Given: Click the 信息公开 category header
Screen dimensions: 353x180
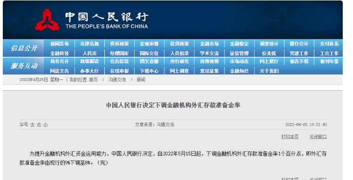Looking at the screenshot, I should 24,48.
